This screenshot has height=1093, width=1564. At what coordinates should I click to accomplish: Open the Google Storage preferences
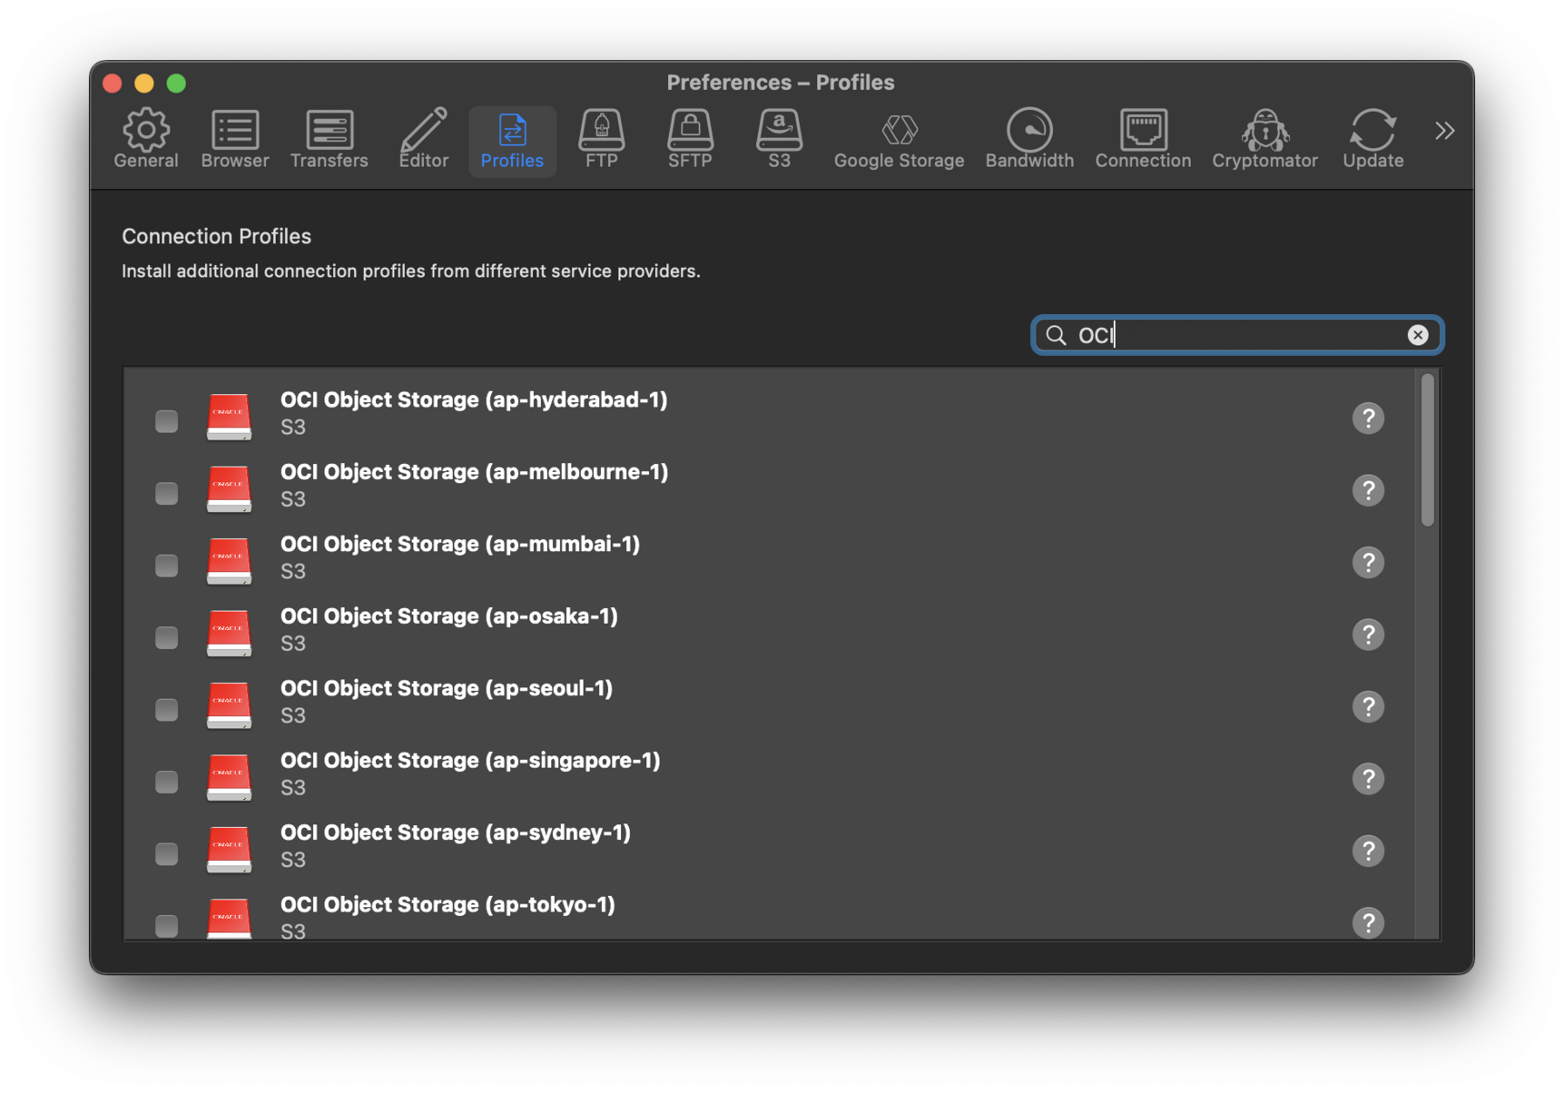pos(898,139)
